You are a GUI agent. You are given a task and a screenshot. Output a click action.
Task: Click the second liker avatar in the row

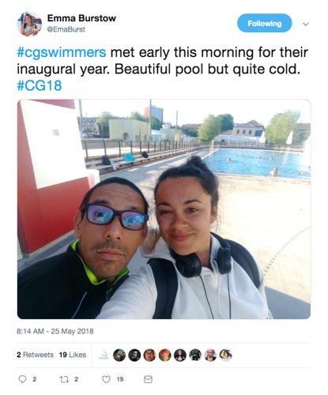(119, 355)
